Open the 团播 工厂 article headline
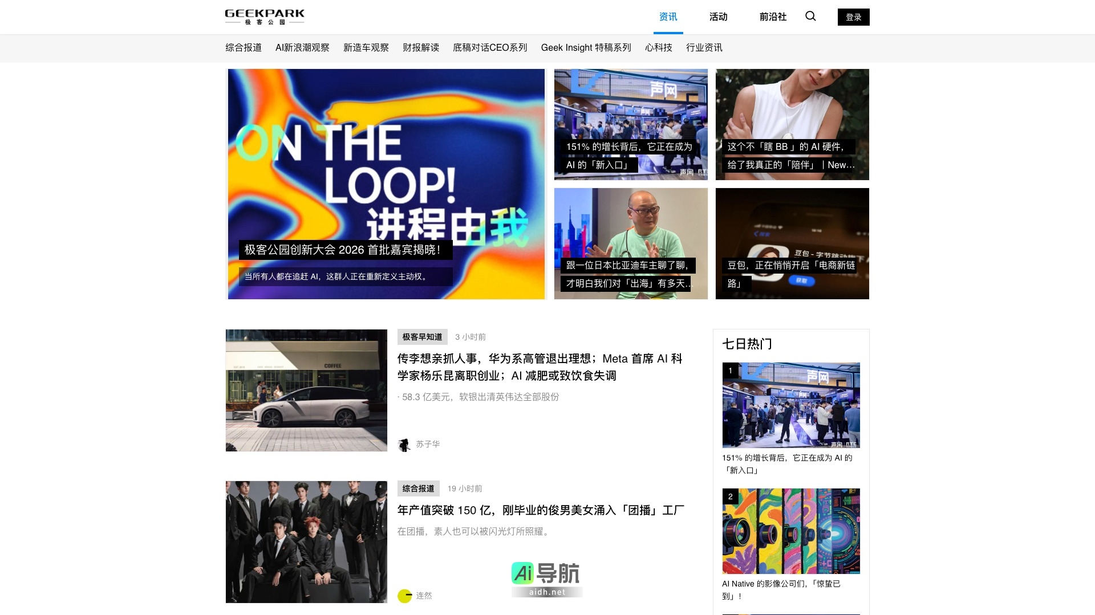This screenshot has width=1095, height=615. click(x=541, y=511)
